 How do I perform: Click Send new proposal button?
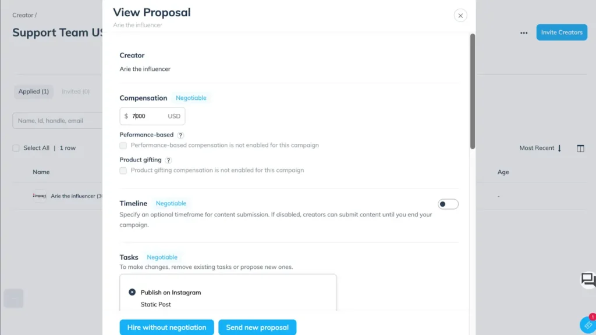click(x=257, y=327)
